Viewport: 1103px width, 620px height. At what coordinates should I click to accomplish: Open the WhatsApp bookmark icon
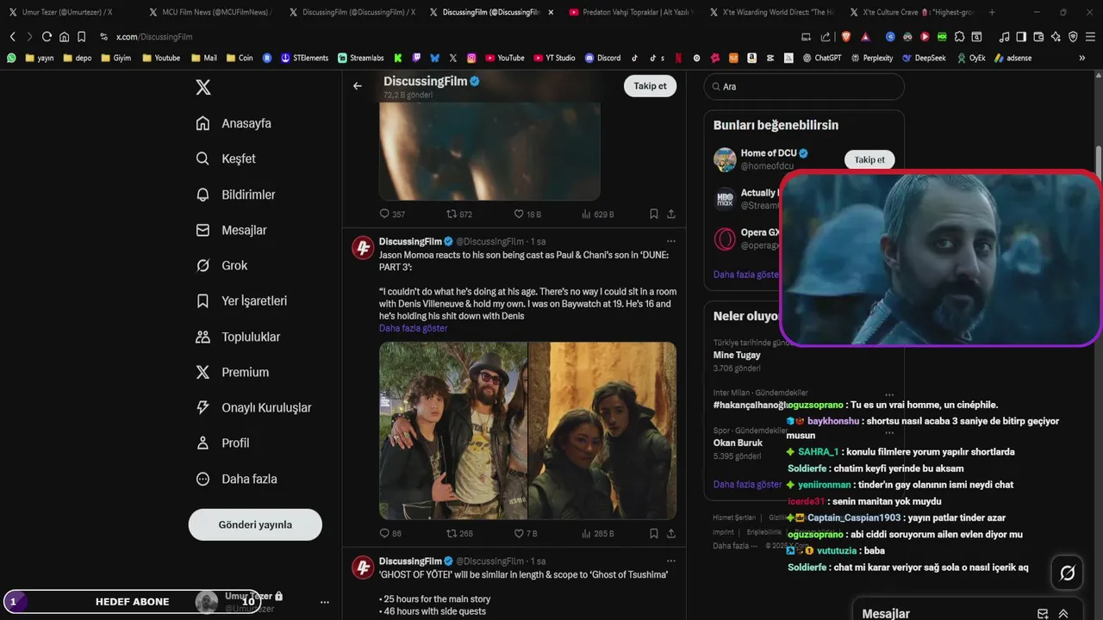(11, 58)
